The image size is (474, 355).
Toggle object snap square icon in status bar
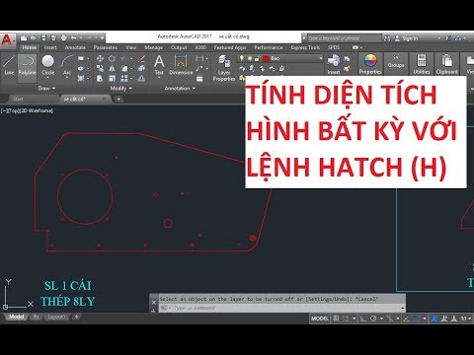click(417, 319)
